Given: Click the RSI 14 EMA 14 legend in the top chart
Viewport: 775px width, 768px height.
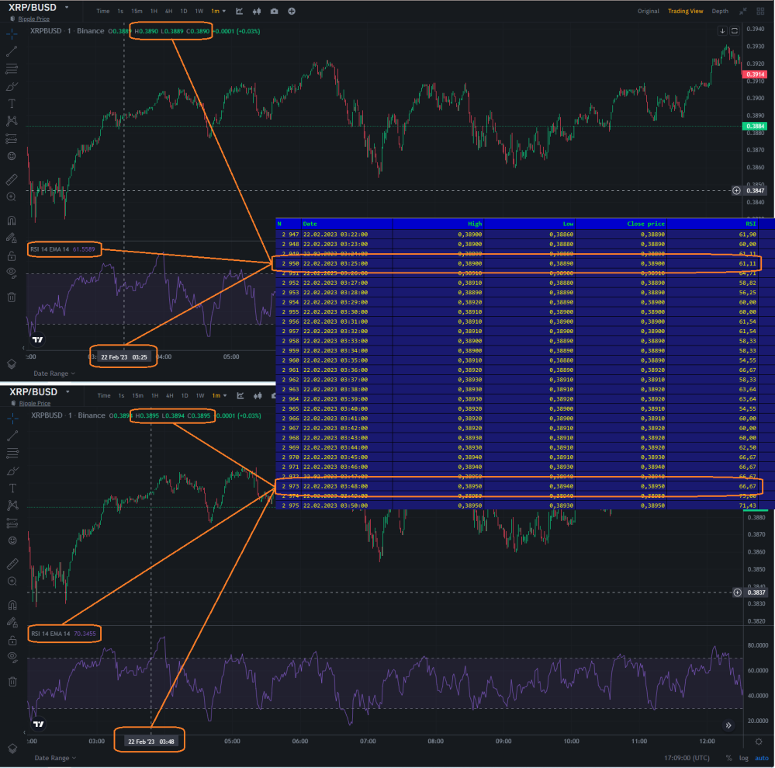Looking at the screenshot, I should point(50,249).
